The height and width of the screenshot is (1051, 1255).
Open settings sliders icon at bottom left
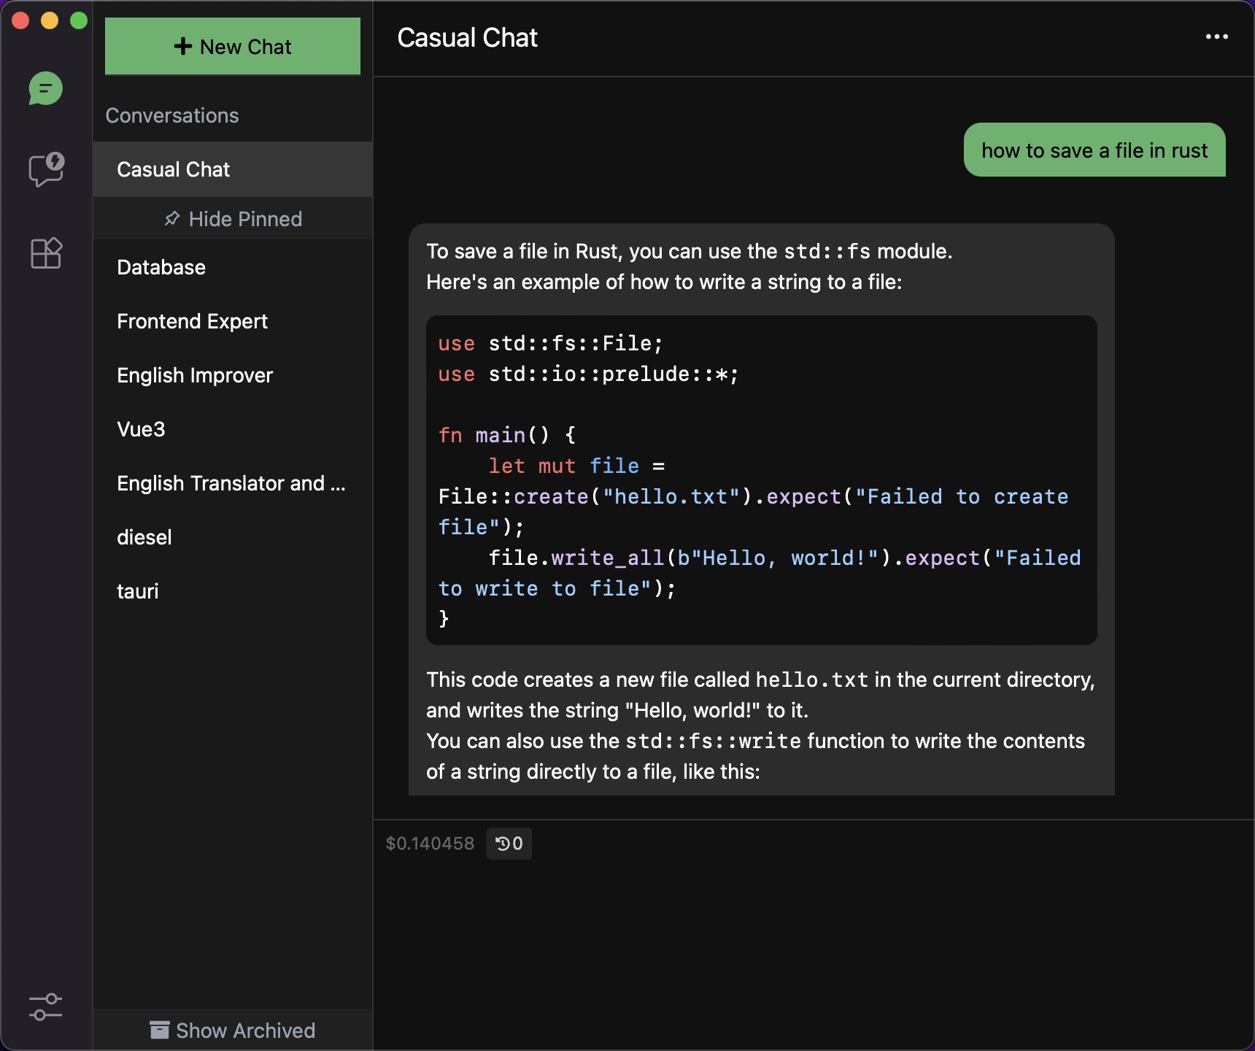pos(46,1007)
